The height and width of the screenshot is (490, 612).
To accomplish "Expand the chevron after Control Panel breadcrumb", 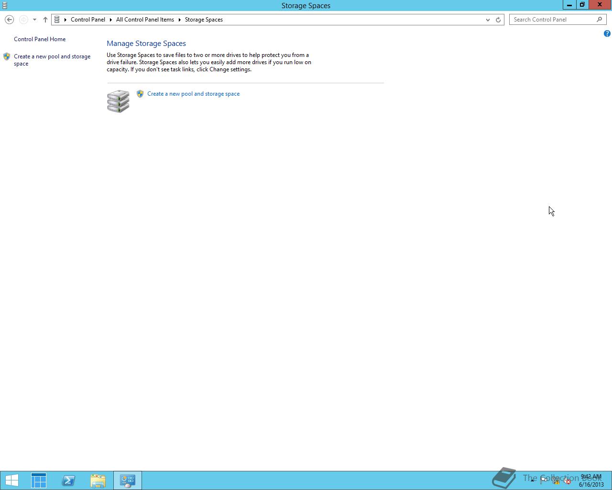I will click(110, 20).
